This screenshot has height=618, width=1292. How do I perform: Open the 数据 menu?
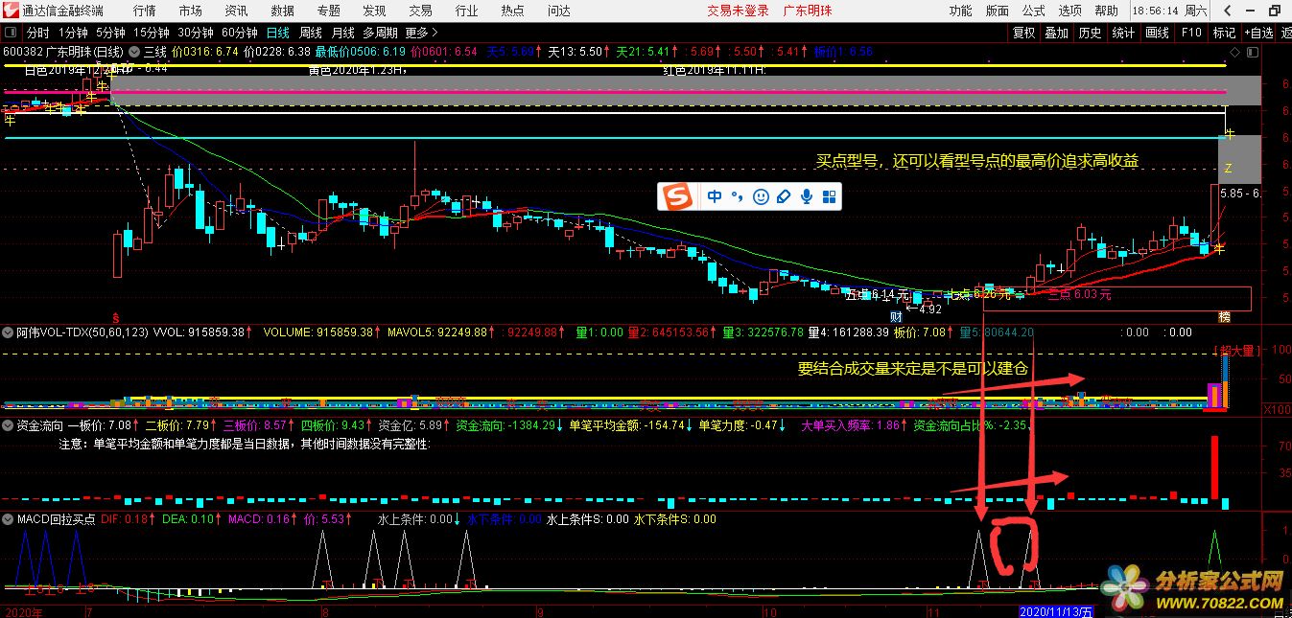[x=282, y=11]
